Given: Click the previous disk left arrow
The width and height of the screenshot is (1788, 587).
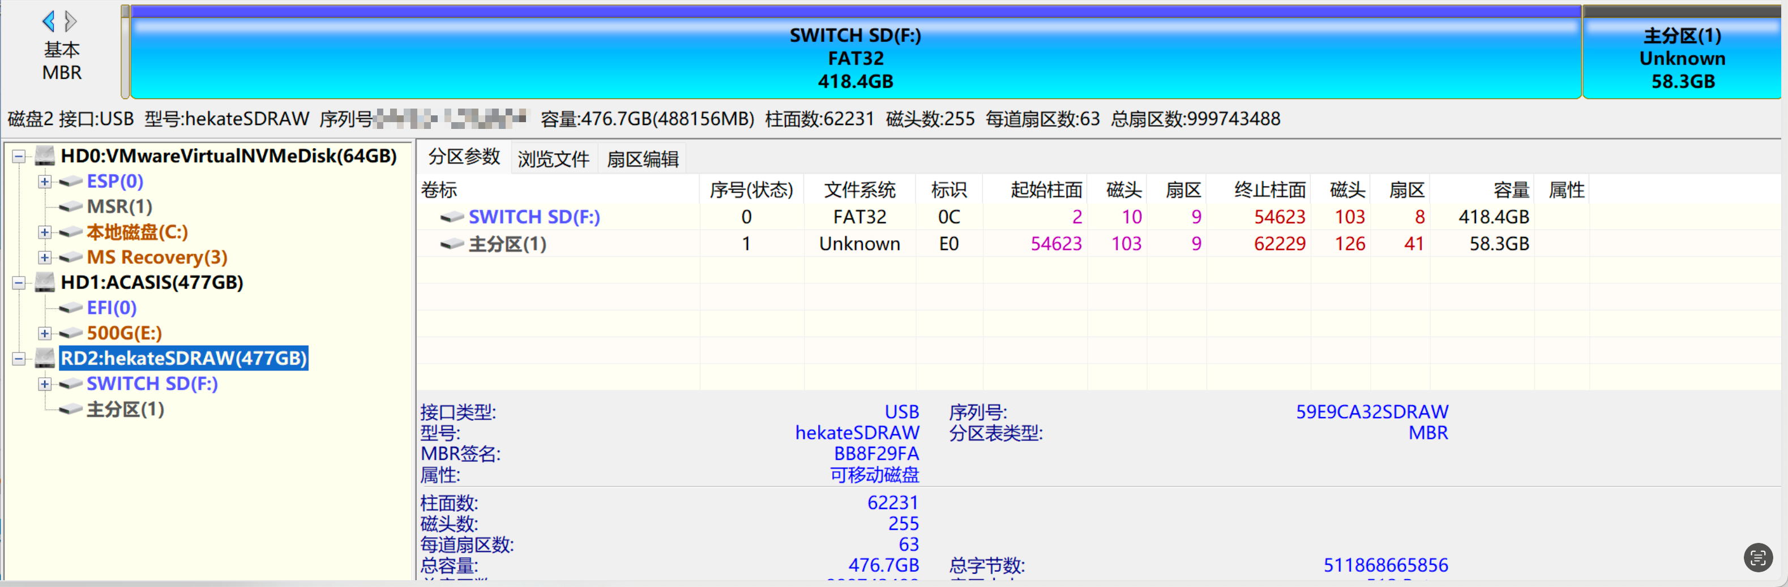Looking at the screenshot, I should [48, 21].
